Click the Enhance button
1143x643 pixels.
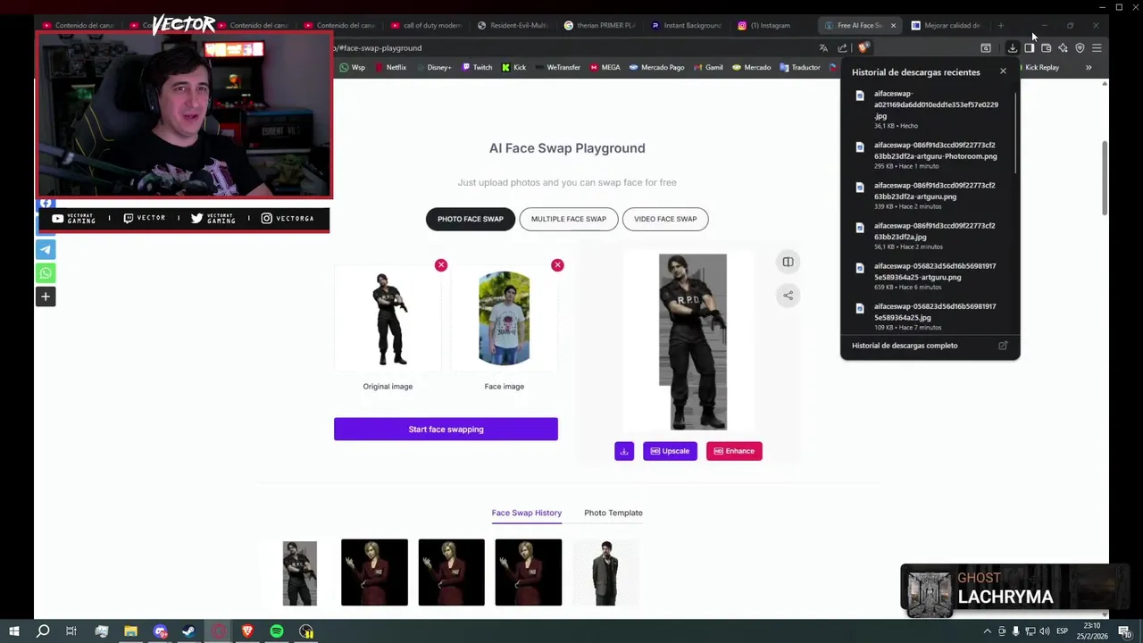pyautogui.click(x=734, y=451)
